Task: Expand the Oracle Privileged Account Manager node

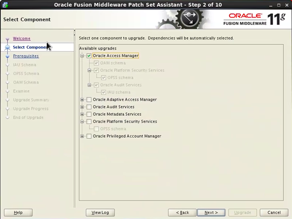Action: coord(82,136)
